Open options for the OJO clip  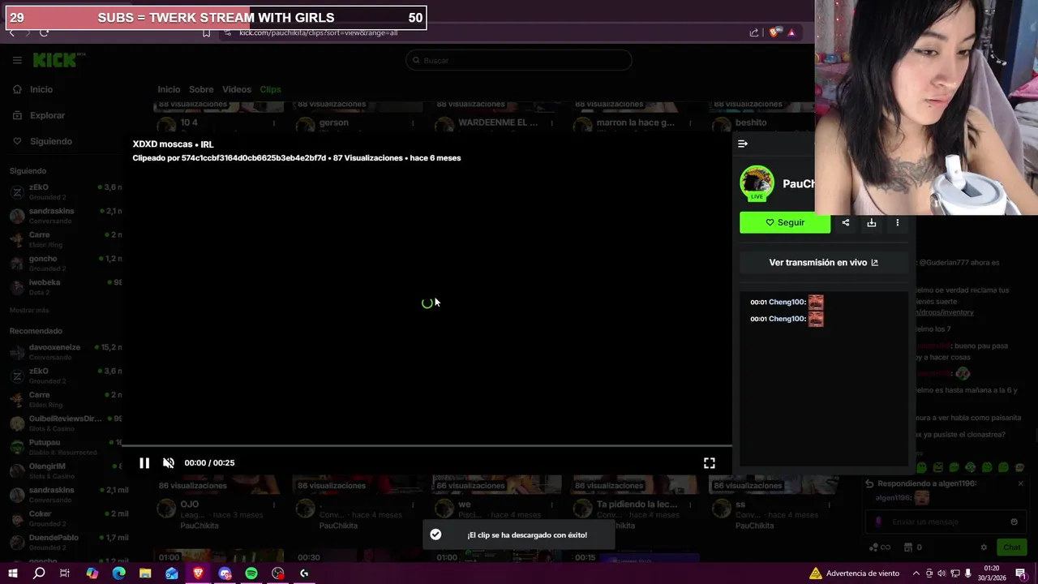[274, 505]
